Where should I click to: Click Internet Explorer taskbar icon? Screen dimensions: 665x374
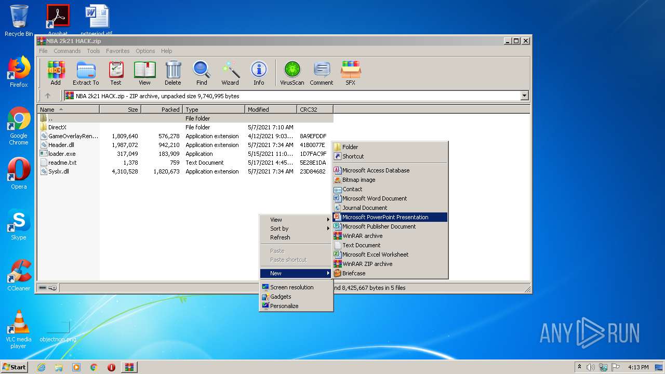click(x=41, y=367)
